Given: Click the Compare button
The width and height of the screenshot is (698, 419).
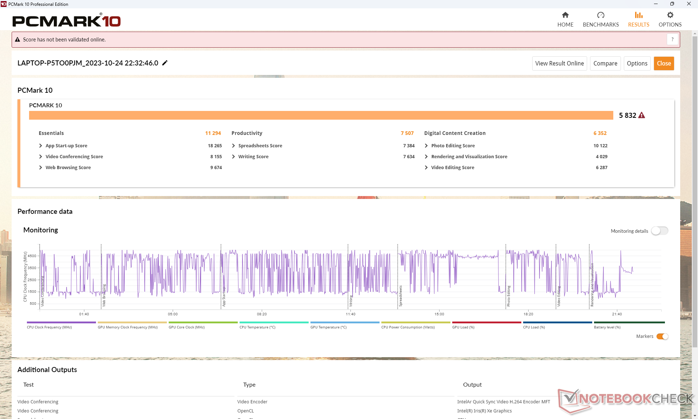Looking at the screenshot, I should pyautogui.click(x=605, y=63).
